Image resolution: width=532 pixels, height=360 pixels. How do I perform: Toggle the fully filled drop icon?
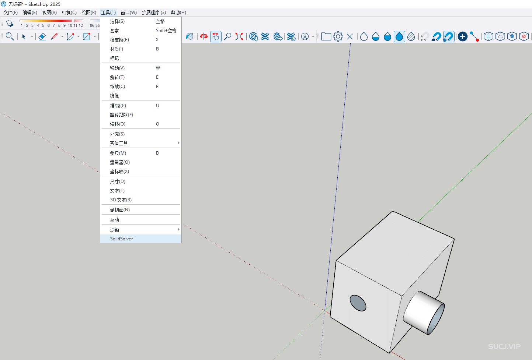[x=399, y=36]
